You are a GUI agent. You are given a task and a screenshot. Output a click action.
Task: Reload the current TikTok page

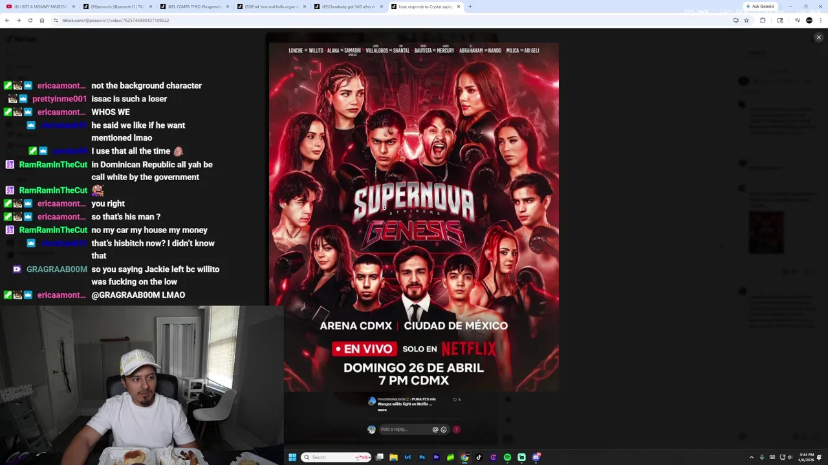point(30,20)
